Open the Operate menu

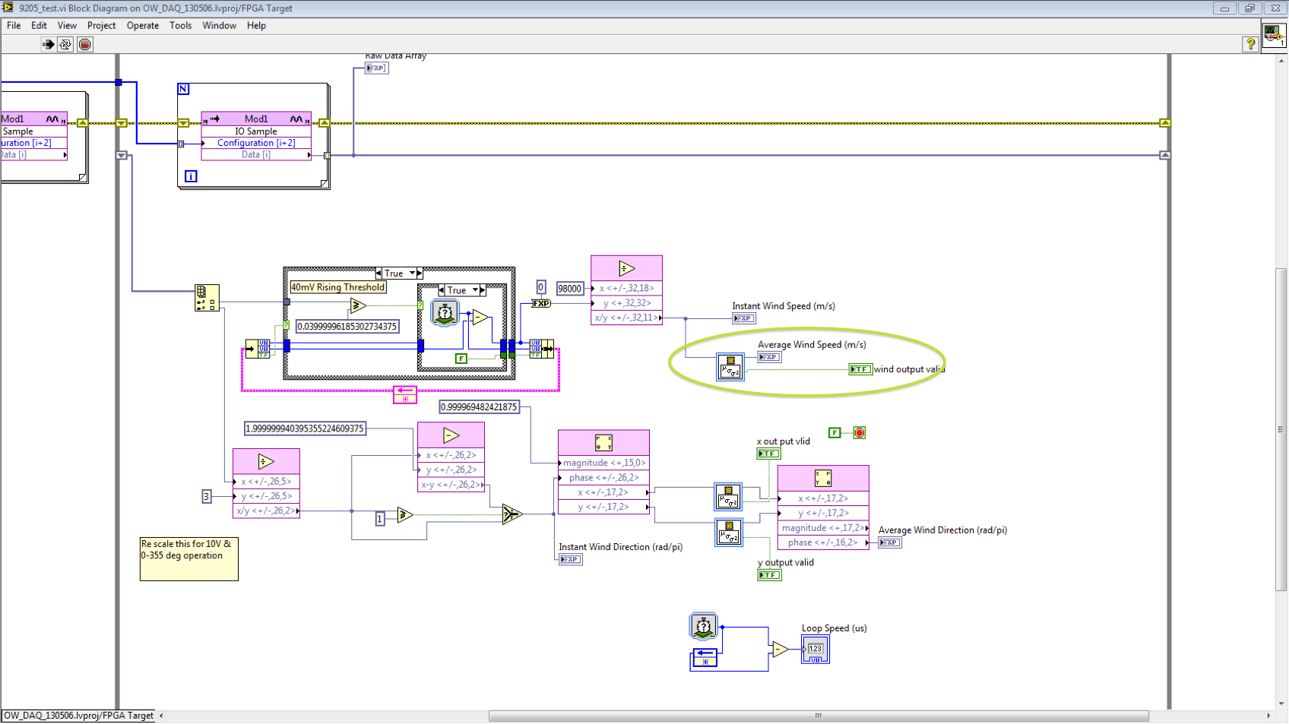click(x=143, y=25)
